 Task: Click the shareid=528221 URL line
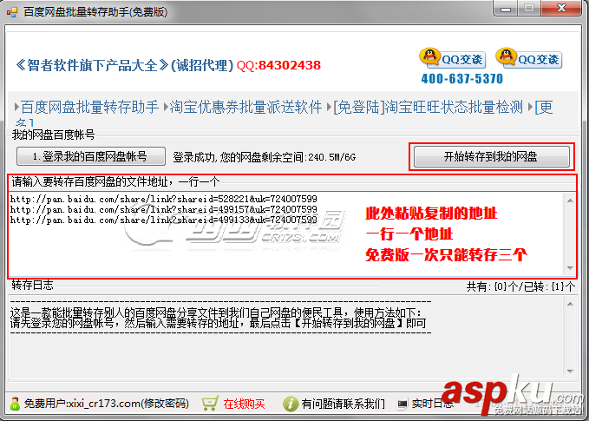coord(163,199)
